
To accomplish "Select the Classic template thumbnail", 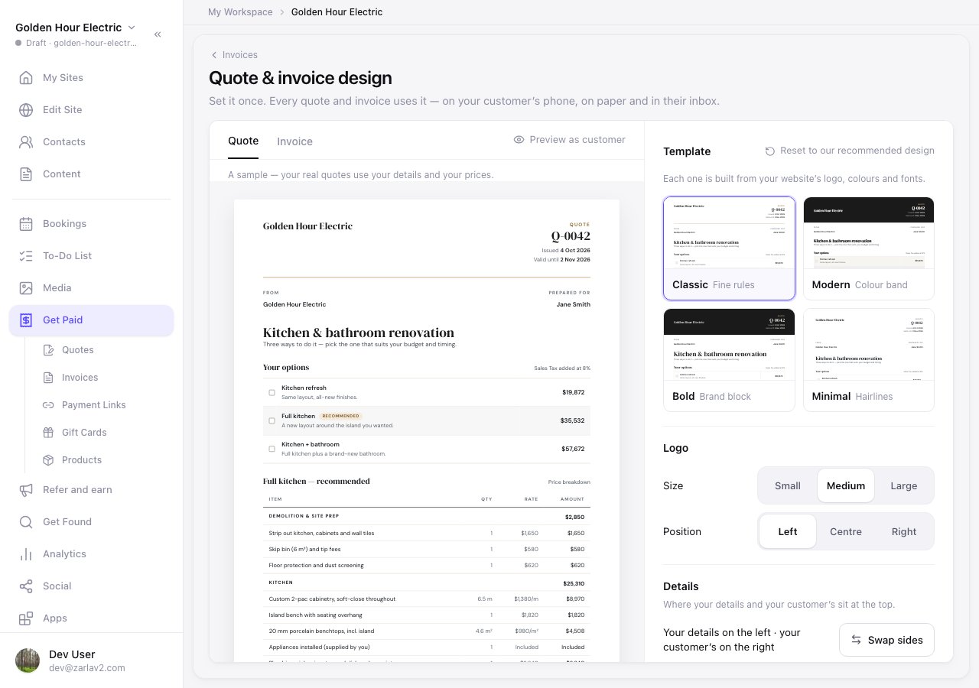I will 729,248.
